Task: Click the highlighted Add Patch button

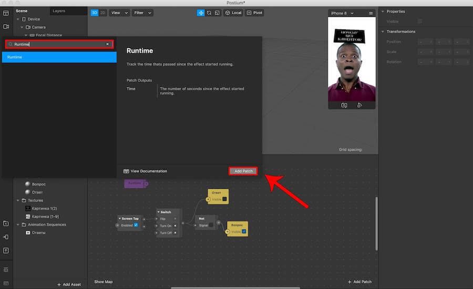Action: 243,171
